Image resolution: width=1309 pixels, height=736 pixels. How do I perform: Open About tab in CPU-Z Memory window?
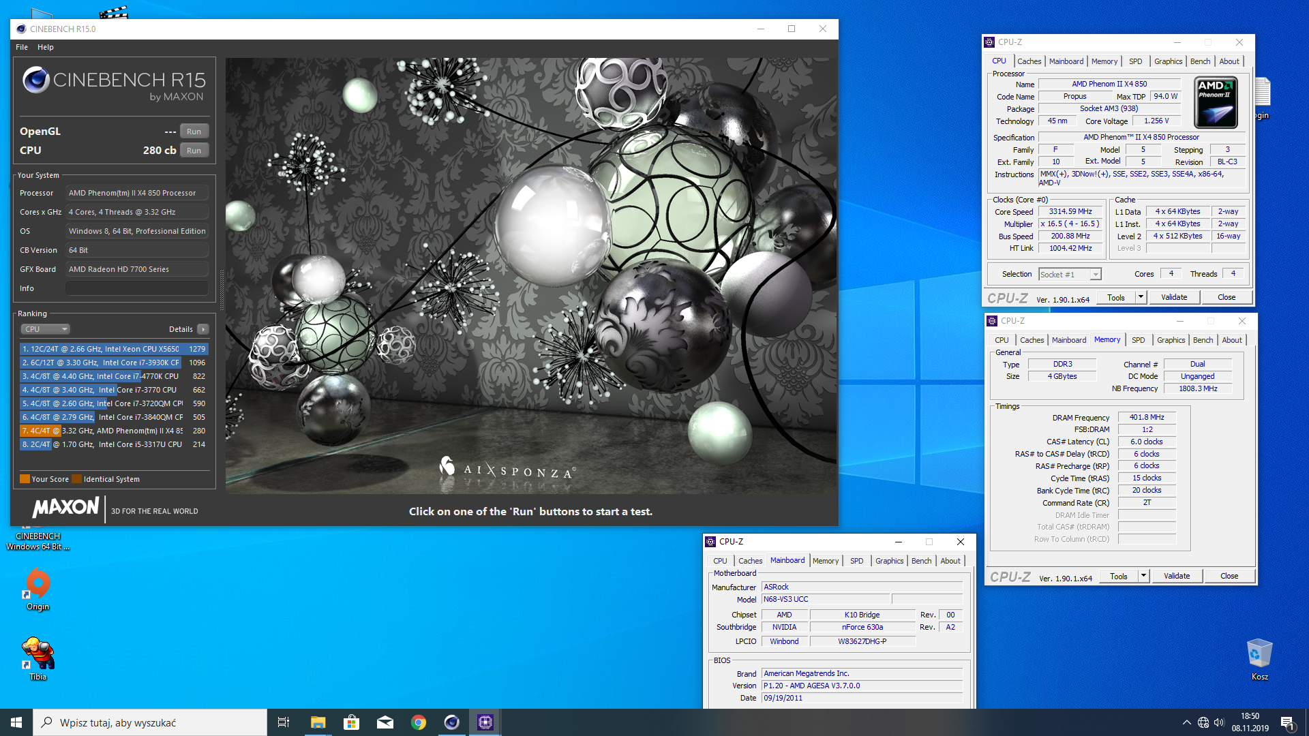click(1231, 340)
